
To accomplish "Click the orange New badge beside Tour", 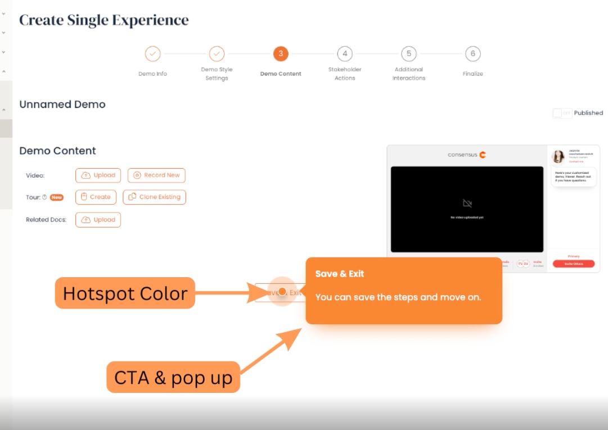I will tap(57, 197).
